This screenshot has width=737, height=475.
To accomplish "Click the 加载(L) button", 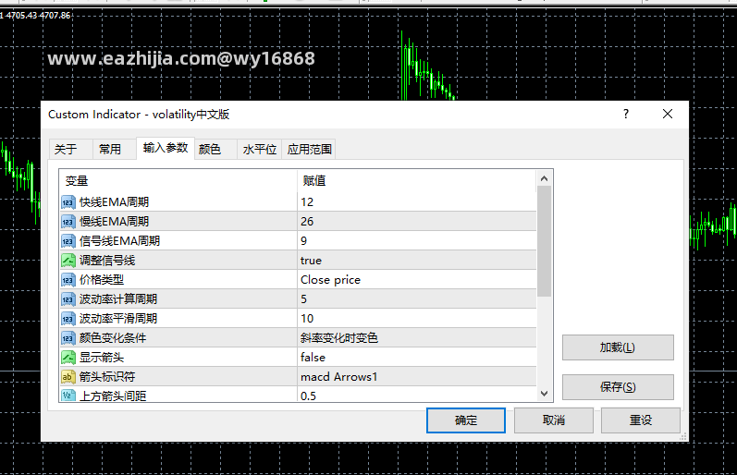I will click(618, 347).
